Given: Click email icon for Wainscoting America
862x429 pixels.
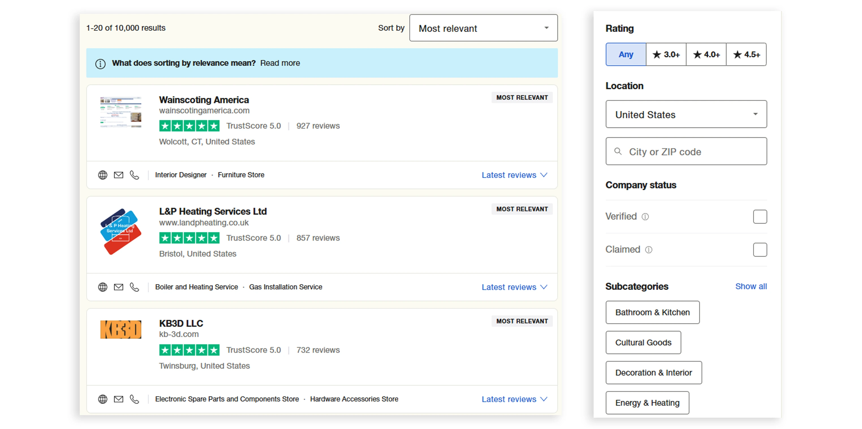Looking at the screenshot, I should click(x=118, y=175).
